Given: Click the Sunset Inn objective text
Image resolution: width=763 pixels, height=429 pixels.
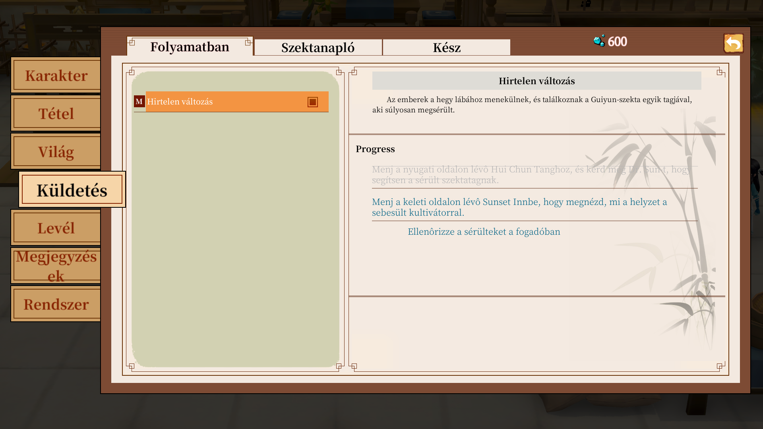Looking at the screenshot, I should [x=519, y=207].
